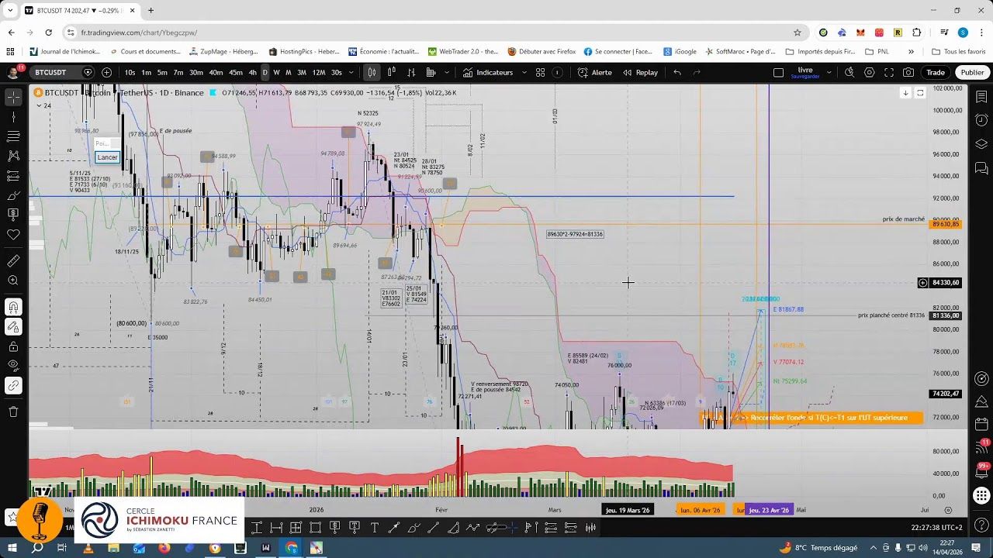Expand the 'livre' layout dropdown
993x558 pixels.
coord(829,72)
